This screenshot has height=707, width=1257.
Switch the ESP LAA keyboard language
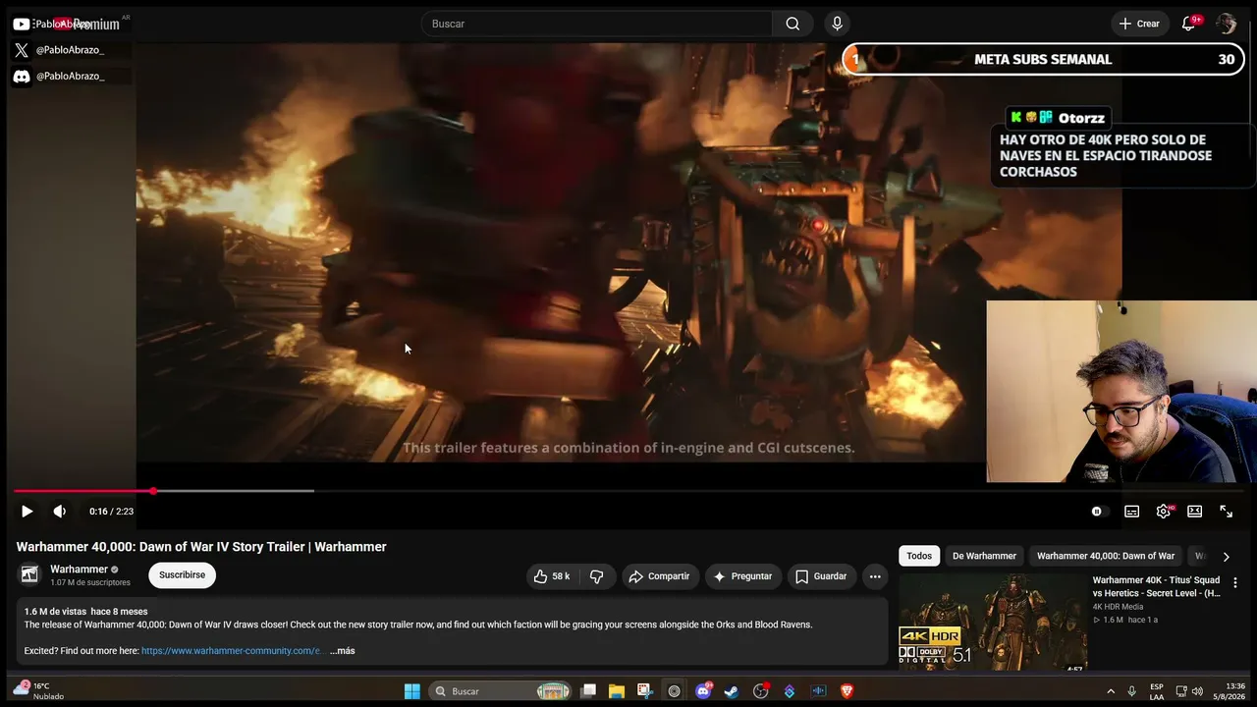[1157, 691]
